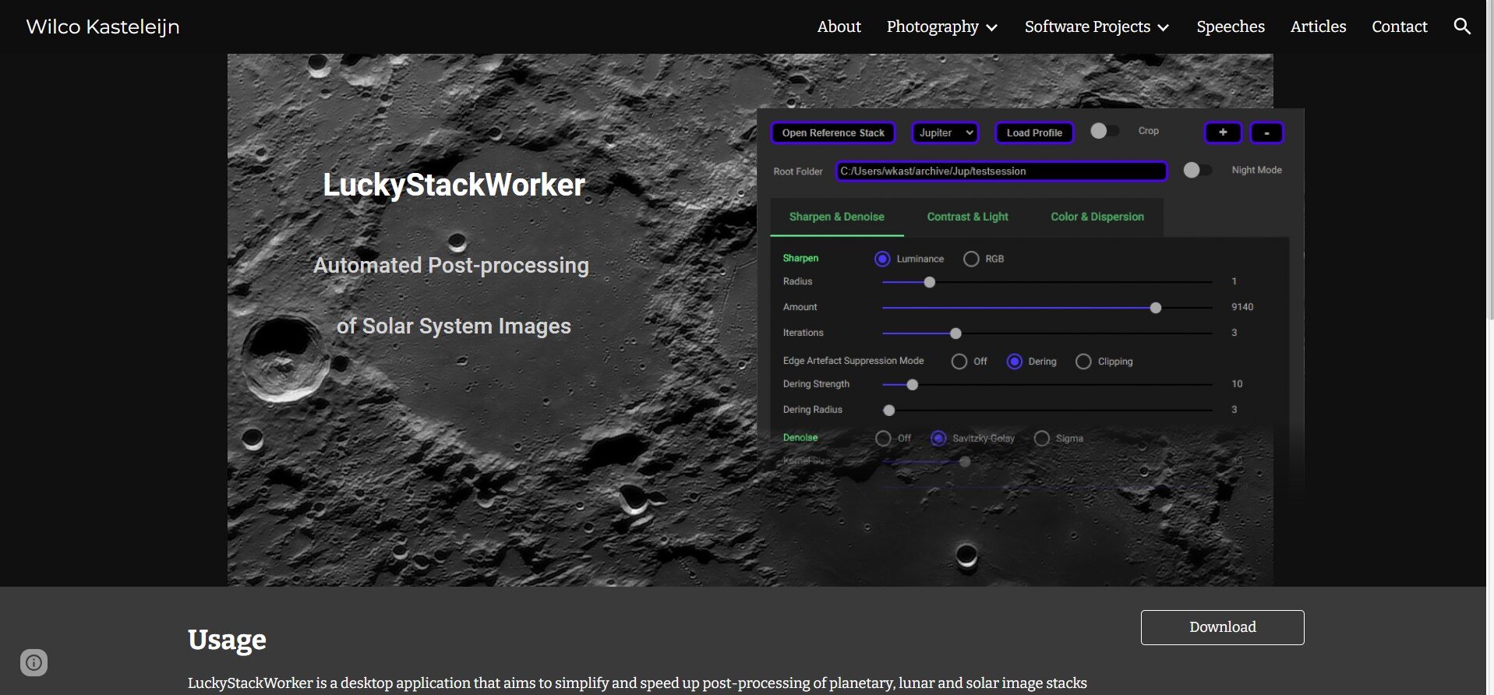This screenshot has height=695, width=1494.
Task: Click the Download button
Action: point(1222,627)
